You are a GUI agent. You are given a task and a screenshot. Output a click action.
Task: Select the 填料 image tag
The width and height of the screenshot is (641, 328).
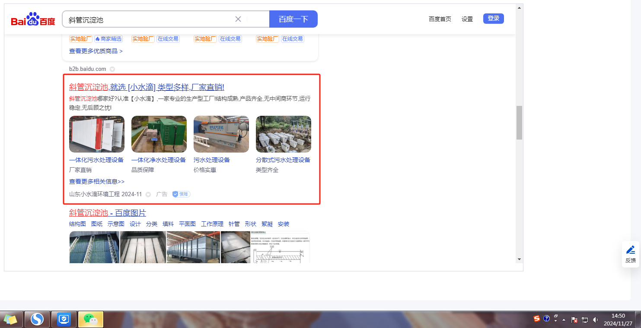click(168, 224)
